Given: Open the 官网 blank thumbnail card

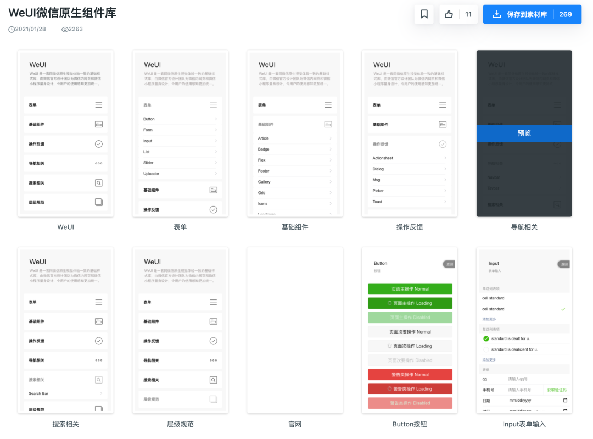Looking at the screenshot, I should (x=295, y=330).
